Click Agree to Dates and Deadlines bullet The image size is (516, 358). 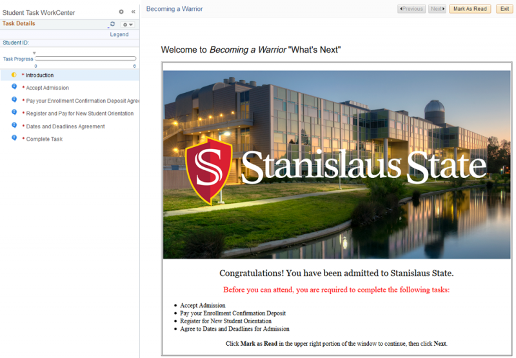[x=235, y=329]
